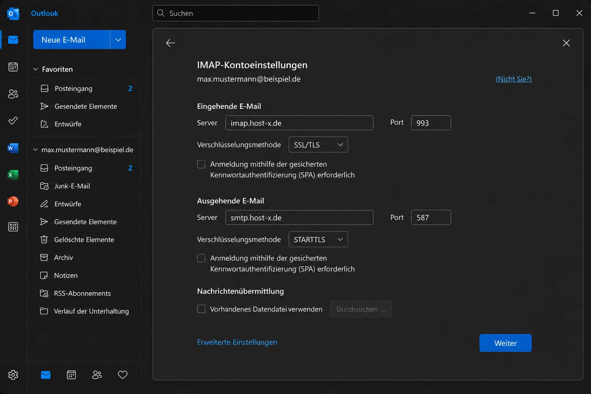Open the To Do checkmark icon
Image resolution: width=591 pixels, height=394 pixels.
[x=13, y=120]
